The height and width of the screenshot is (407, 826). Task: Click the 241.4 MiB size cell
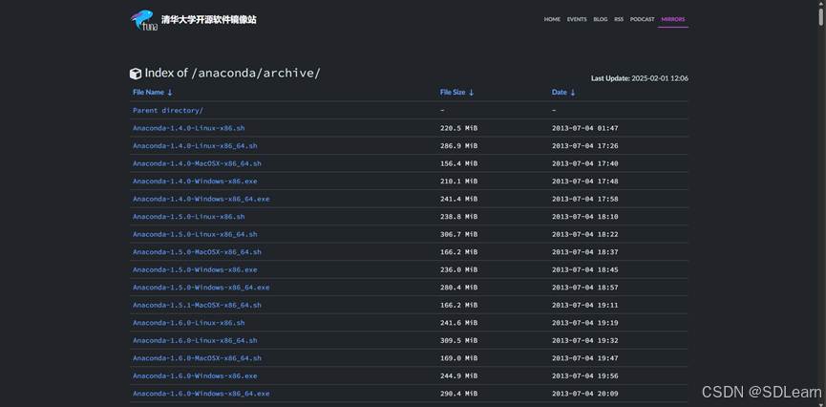click(458, 199)
